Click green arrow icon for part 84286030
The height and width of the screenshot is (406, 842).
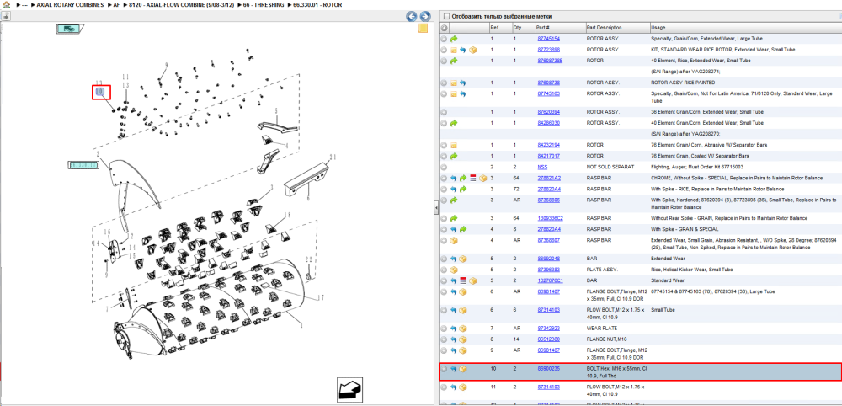(x=454, y=123)
